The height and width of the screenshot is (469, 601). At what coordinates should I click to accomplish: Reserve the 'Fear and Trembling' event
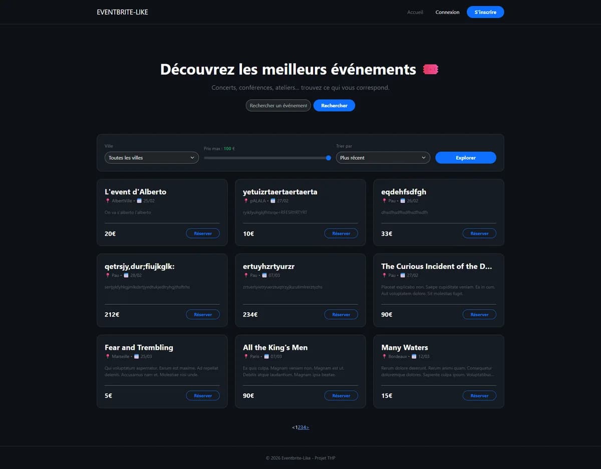pyautogui.click(x=203, y=396)
